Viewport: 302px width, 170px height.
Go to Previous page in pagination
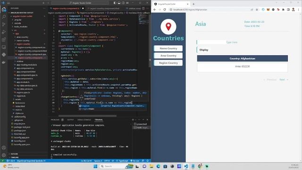[270, 80]
